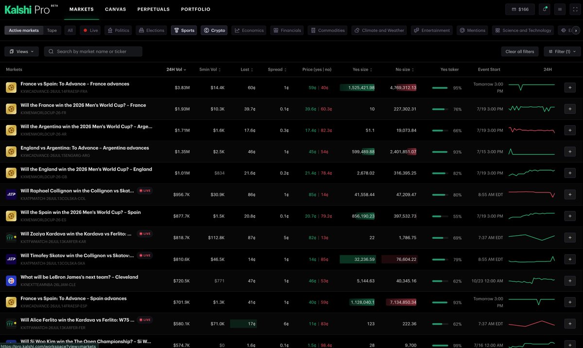
Task: Sort by Spread column
Action: click(x=277, y=70)
